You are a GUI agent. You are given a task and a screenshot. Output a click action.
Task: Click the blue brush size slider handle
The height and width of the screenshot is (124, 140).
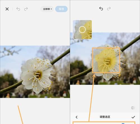[x=123, y=123]
